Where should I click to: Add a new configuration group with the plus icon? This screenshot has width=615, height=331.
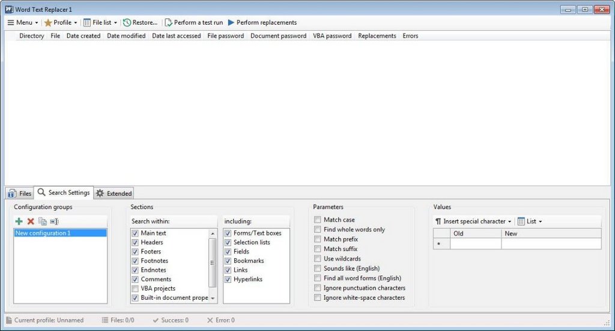(x=19, y=221)
